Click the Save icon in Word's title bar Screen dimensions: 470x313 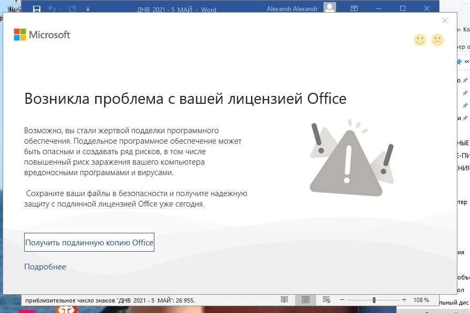click(x=37, y=9)
